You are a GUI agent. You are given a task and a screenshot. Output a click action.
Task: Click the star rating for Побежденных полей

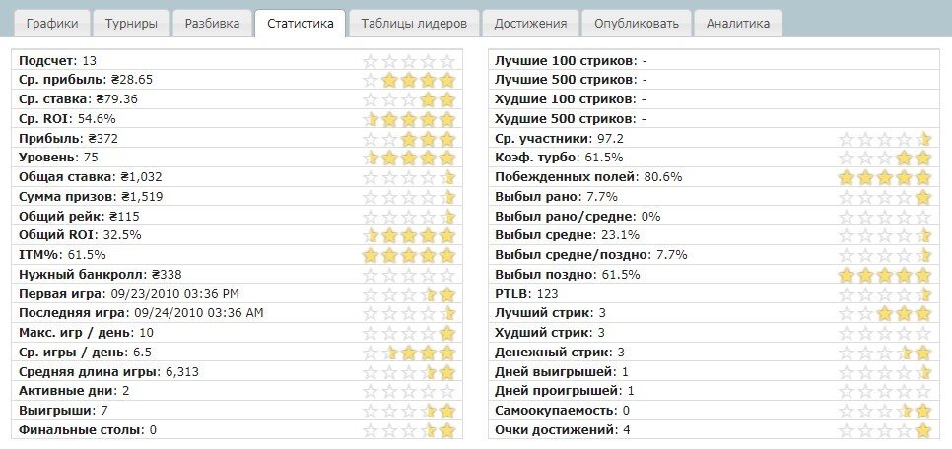tap(884, 177)
